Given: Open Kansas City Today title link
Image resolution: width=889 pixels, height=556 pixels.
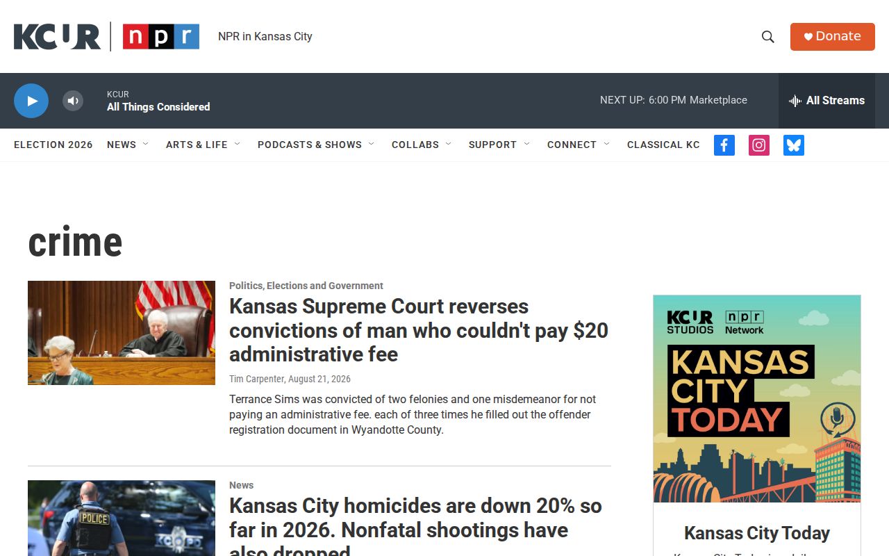Looking at the screenshot, I should [757, 533].
